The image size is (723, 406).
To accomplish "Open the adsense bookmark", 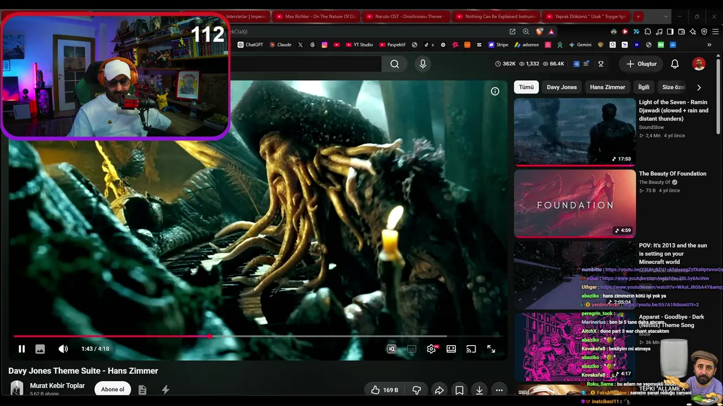I will point(526,45).
